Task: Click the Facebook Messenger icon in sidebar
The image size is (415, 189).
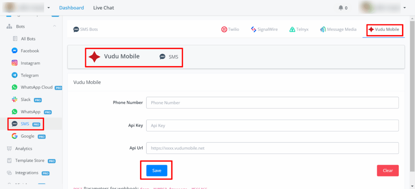Action: [15, 51]
